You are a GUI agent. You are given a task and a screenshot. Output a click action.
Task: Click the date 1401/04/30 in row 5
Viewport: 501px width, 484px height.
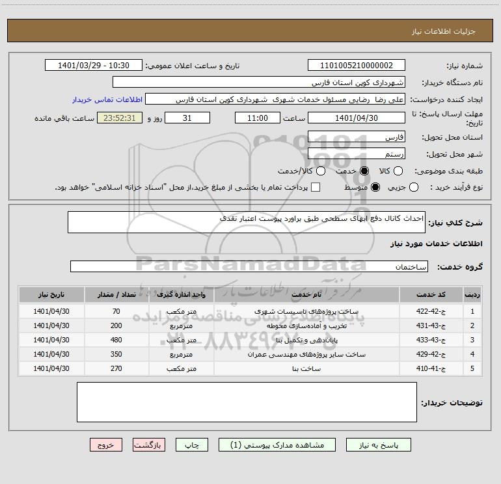coord(51,368)
